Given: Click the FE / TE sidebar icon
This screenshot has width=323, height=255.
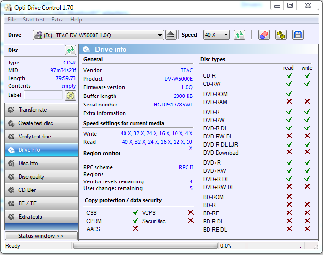Looking at the screenshot, I should pyautogui.click(x=11, y=203).
